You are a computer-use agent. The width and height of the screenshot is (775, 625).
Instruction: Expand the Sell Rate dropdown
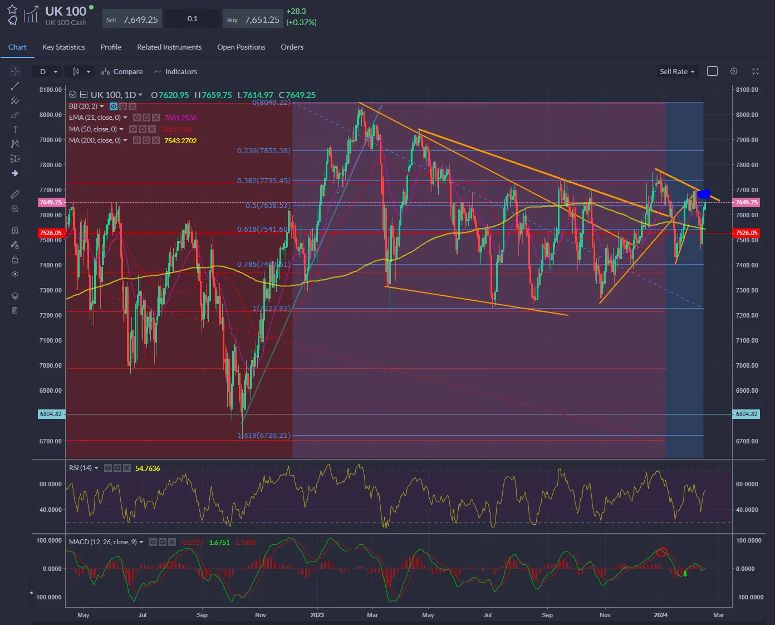[x=677, y=71]
